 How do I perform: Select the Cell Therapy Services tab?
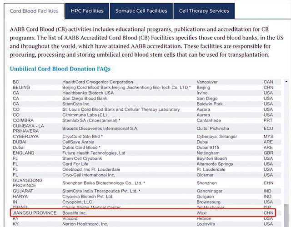pos(204,10)
